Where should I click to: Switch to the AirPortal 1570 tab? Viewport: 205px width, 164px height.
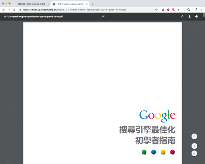(x=31, y=4)
